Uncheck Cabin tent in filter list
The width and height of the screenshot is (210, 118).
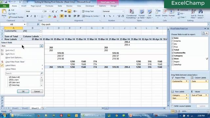click(10, 82)
